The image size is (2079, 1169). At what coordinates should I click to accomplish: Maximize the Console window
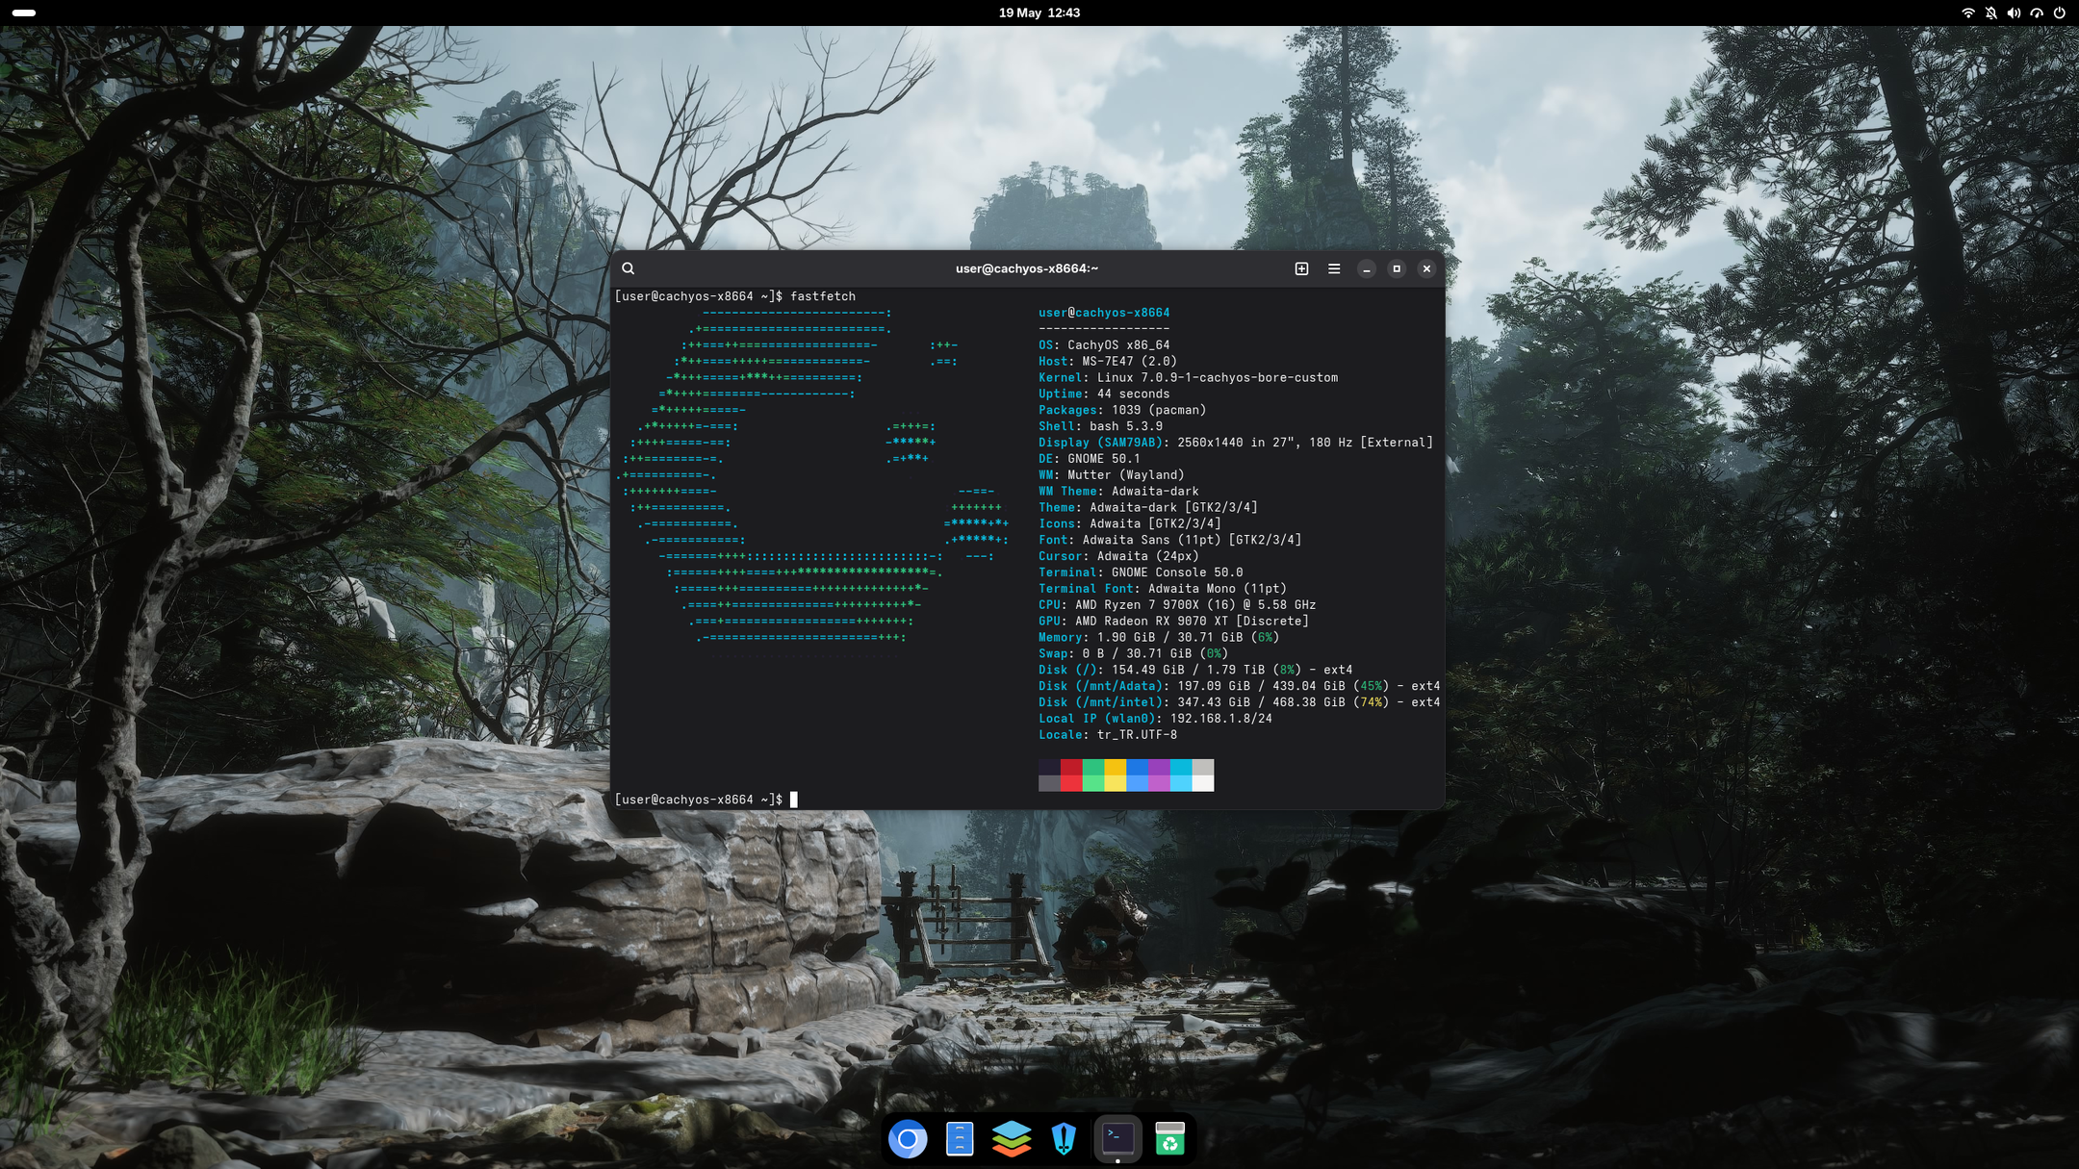1397,268
